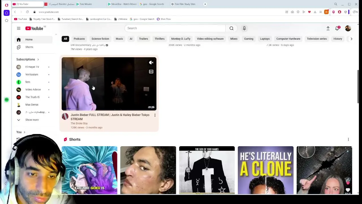Start voice search with microphone icon

(x=244, y=28)
